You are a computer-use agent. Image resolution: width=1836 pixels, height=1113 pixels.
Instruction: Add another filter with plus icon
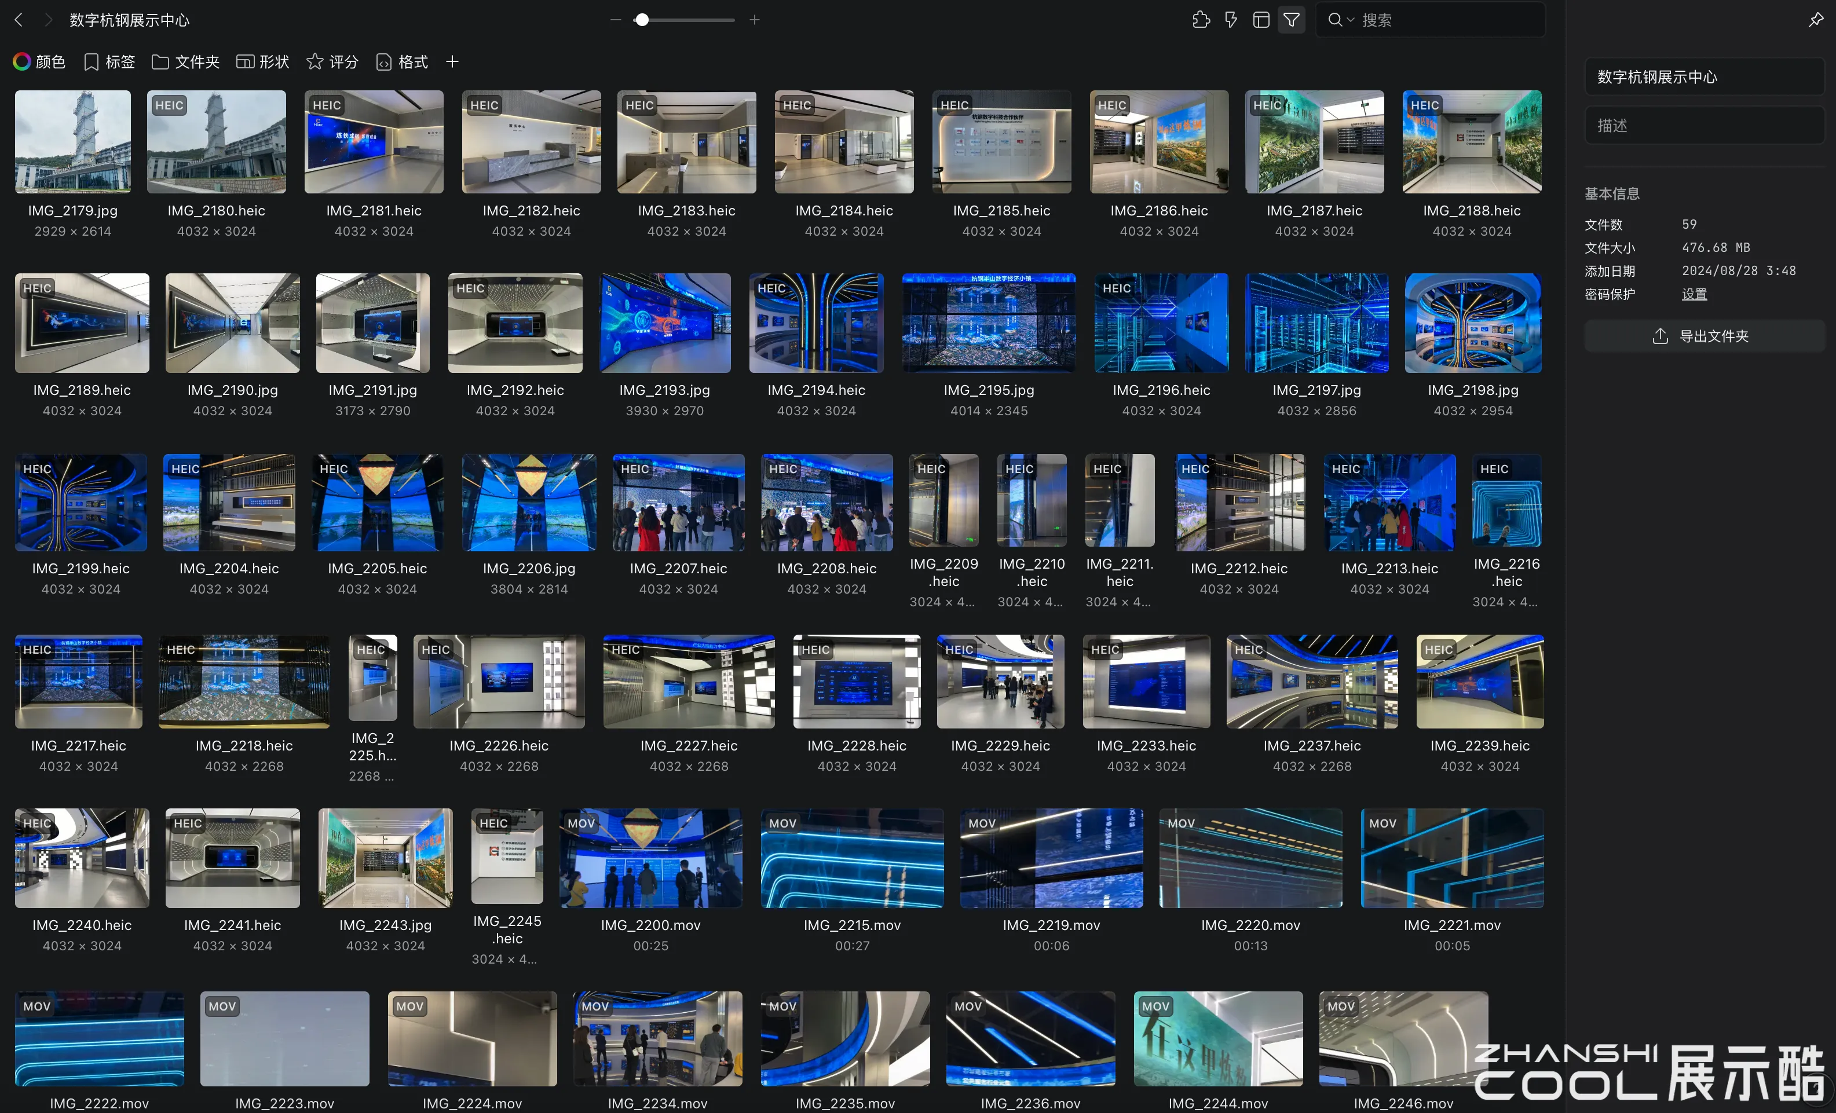452,62
